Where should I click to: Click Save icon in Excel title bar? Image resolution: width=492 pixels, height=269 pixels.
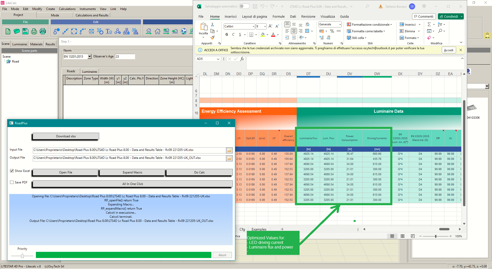click(x=255, y=6)
